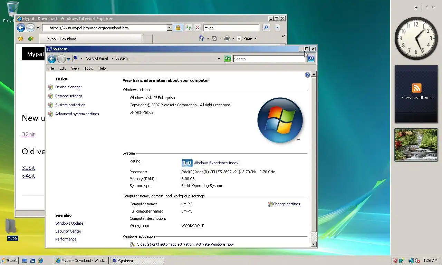The width and height of the screenshot is (442, 265).
Task: Click the View headlines feed gadget
Action: 416,94
